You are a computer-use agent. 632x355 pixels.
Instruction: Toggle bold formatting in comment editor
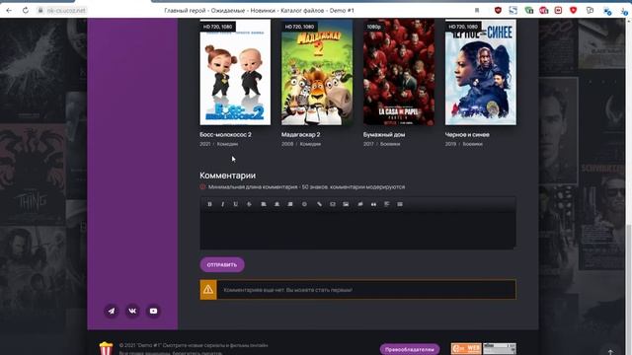coord(209,204)
